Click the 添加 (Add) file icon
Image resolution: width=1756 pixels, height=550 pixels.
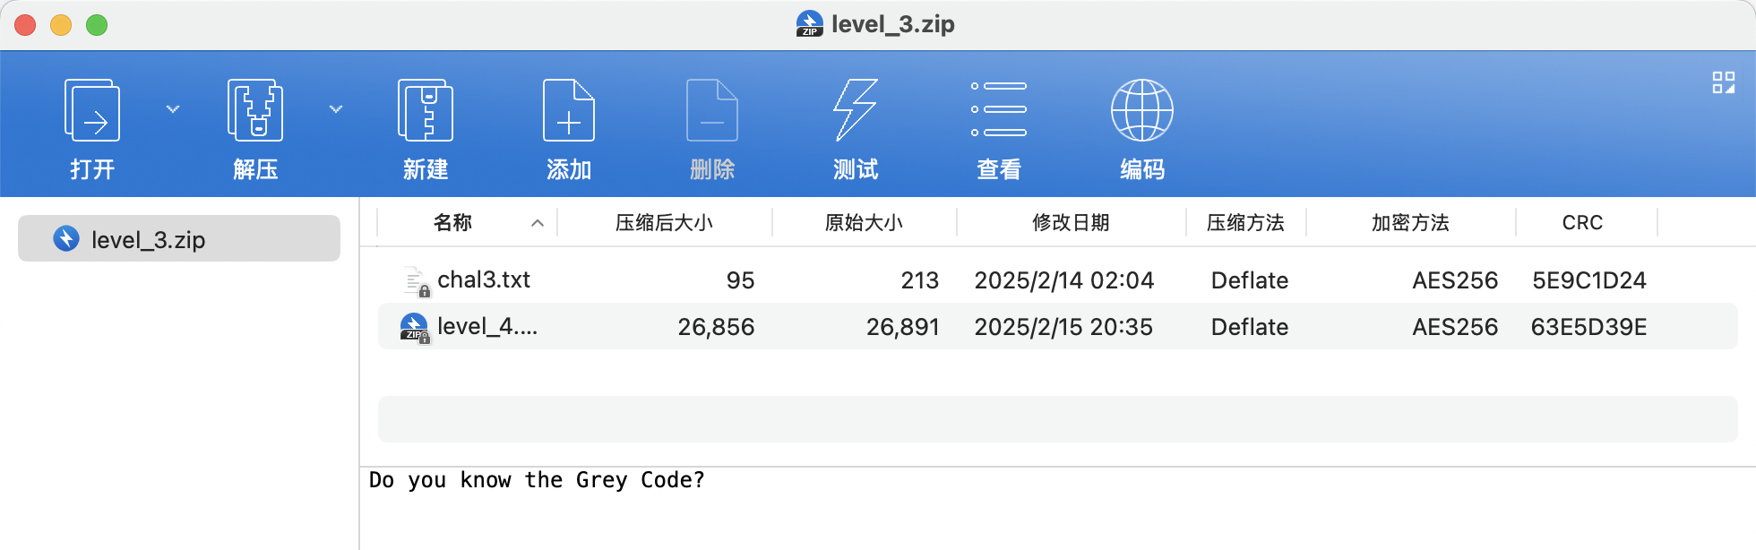click(569, 111)
